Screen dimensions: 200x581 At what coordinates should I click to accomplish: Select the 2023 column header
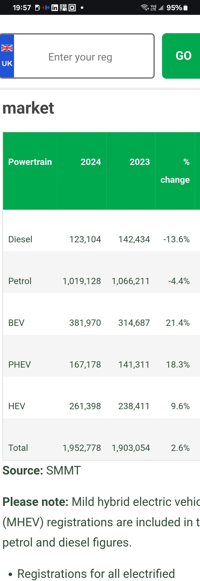pyautogui.click(x=140, y=162)
